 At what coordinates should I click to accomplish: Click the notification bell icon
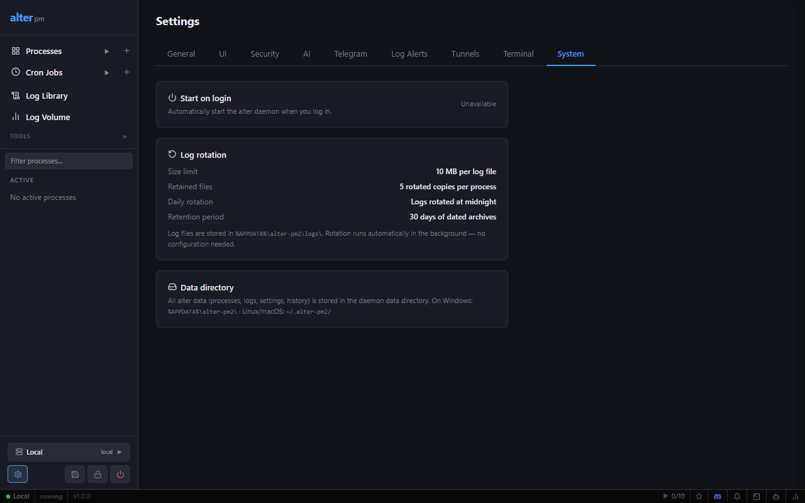(x=737, y=496)
